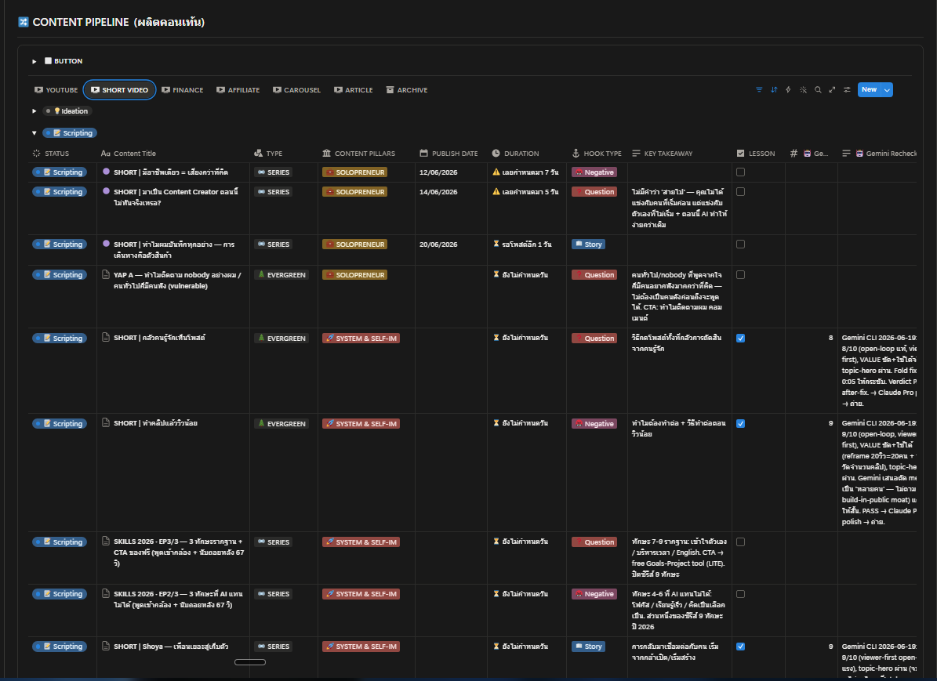Viewport: 937px width, 681px height.
Task: Switch to the CAROUSEL view tab
Action: click(x=297, y=90)
